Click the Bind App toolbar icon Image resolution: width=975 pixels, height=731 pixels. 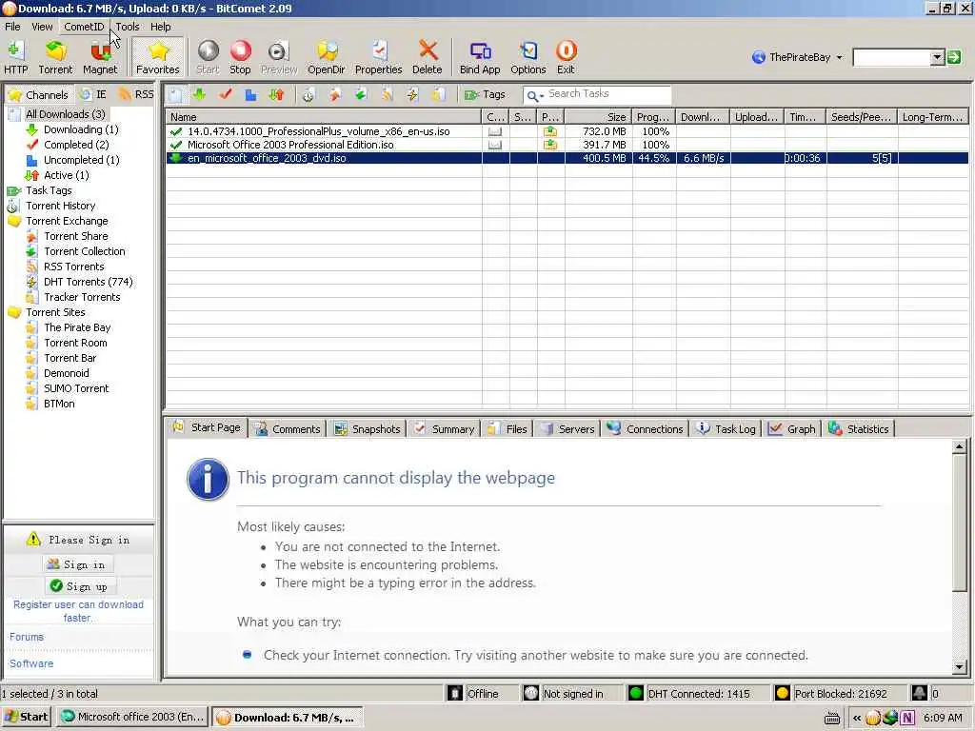coord(480,57)
